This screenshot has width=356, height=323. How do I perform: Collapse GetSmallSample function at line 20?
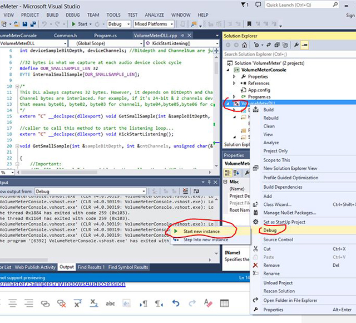pos(17,146)
